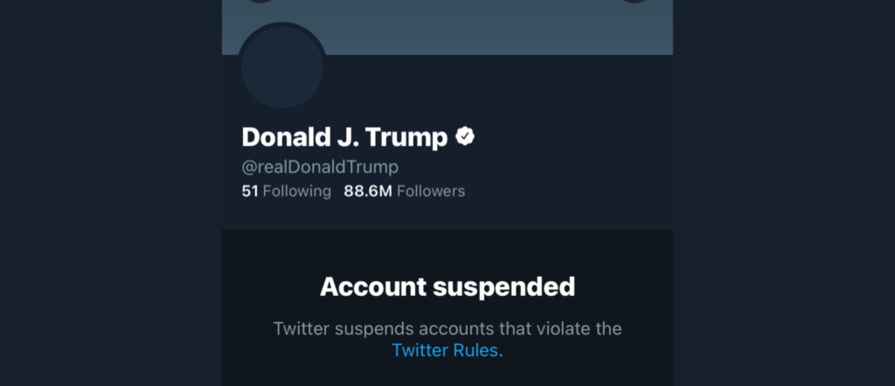This screenshot has height=386, width=895.
Task: Select the Donald J. Trump display name
Action: point(344,137)
